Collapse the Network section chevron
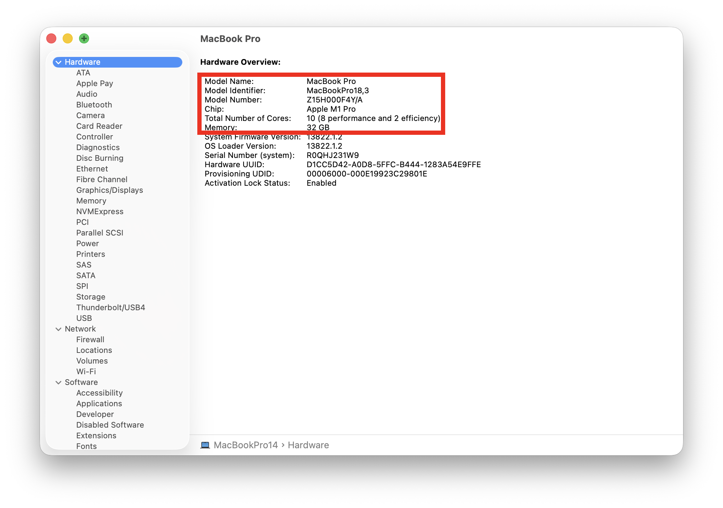 point(59,329)
